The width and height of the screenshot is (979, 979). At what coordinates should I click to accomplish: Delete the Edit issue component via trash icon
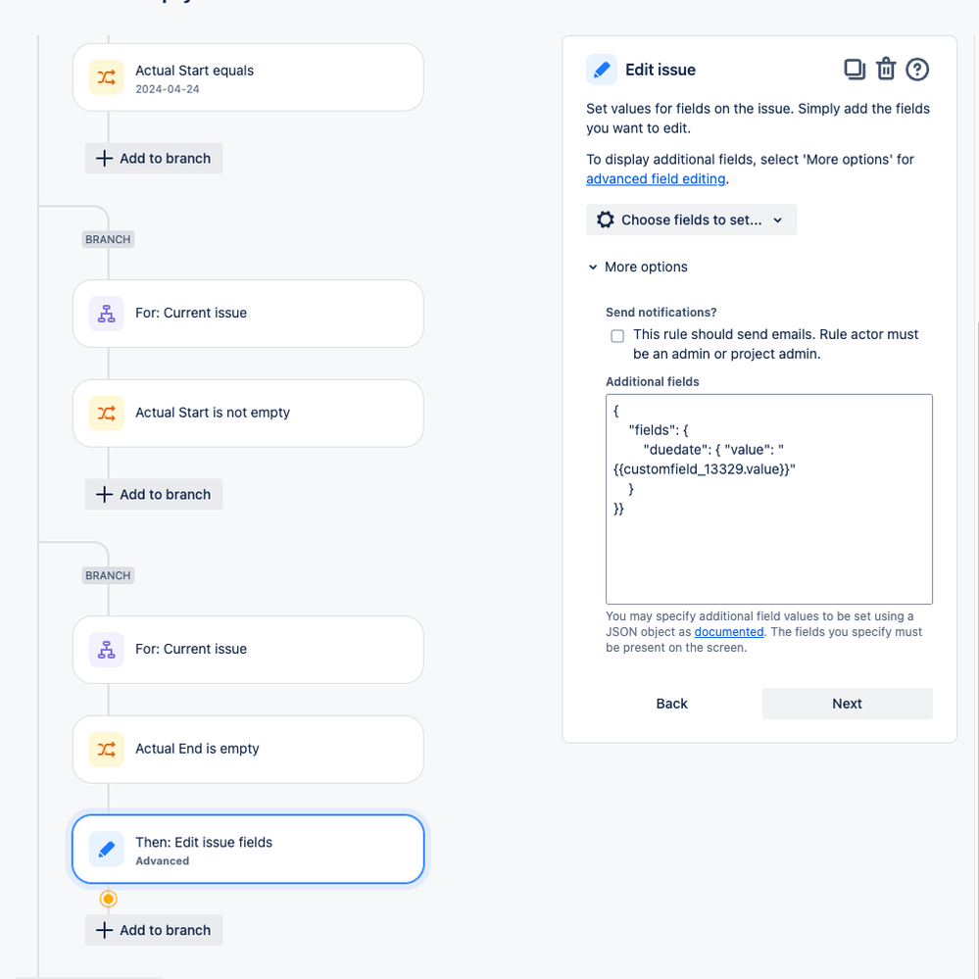point(885,70)
